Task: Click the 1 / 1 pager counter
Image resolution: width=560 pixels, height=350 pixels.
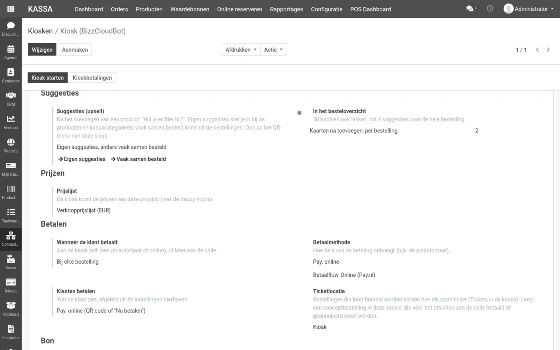Action: (521, 50)
